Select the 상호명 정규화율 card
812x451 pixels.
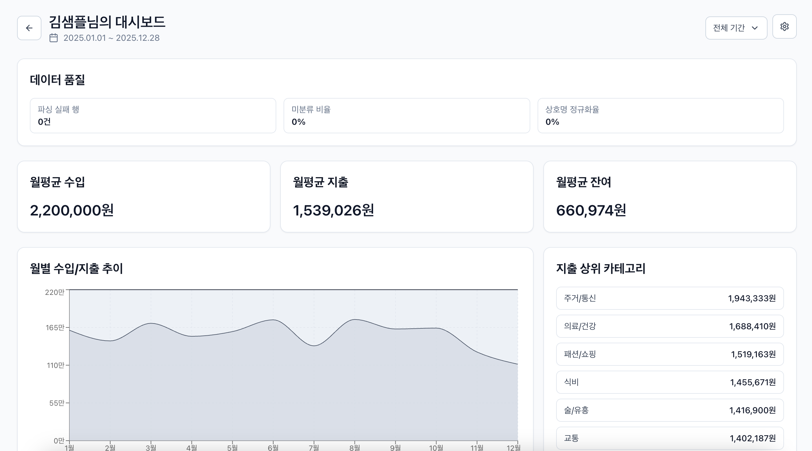coord(660,116)
